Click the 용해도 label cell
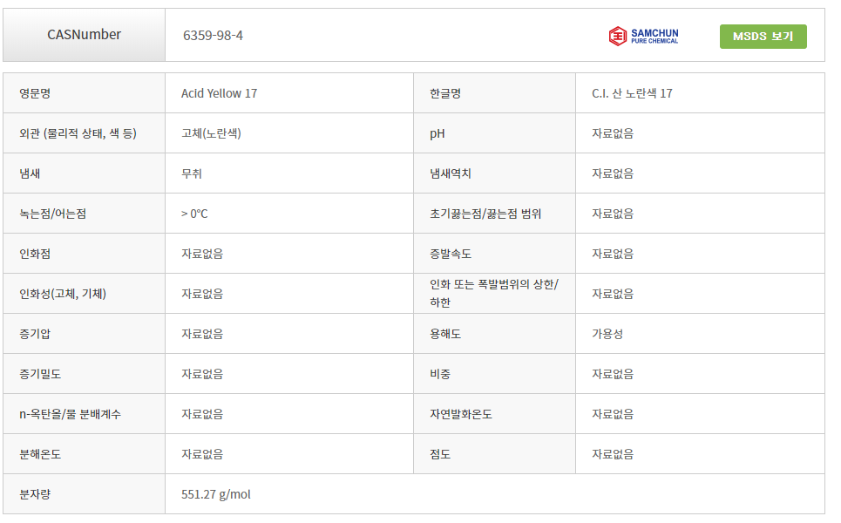841x523 pixels. [x=494, y=334]
